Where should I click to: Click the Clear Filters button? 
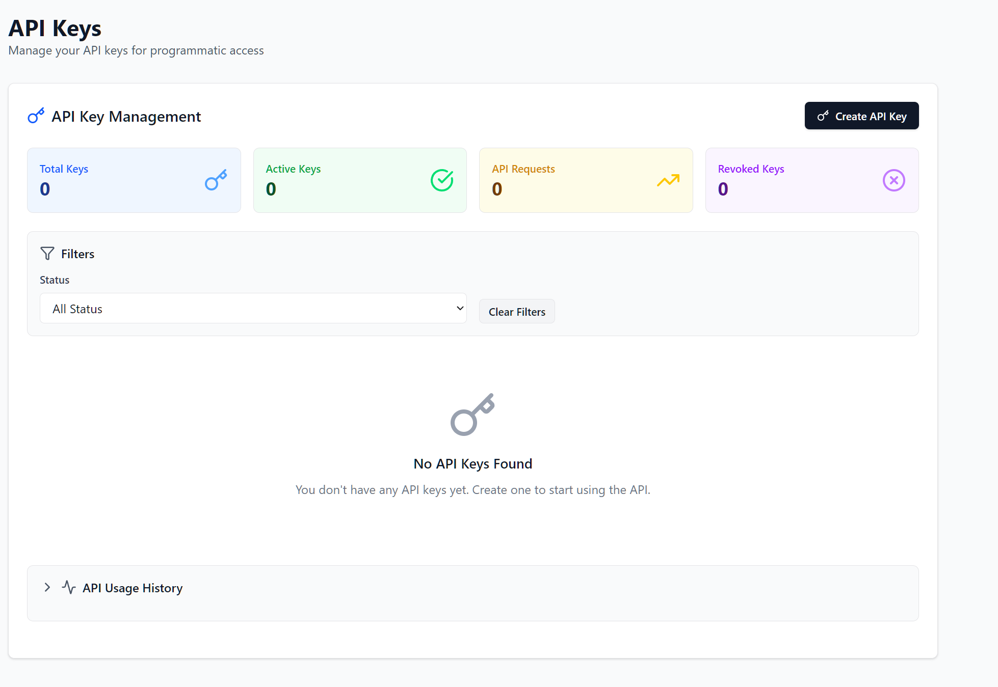point(516,311)
